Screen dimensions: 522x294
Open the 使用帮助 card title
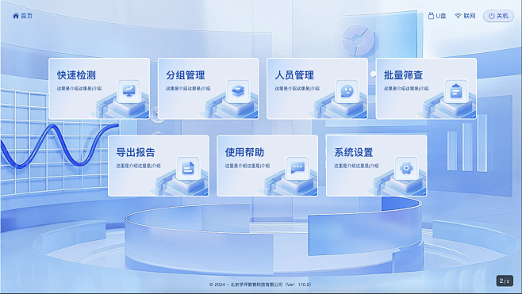(244, 152)
